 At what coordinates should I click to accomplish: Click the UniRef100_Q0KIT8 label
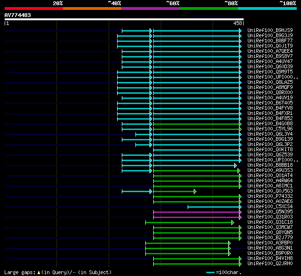coord(270,149)
